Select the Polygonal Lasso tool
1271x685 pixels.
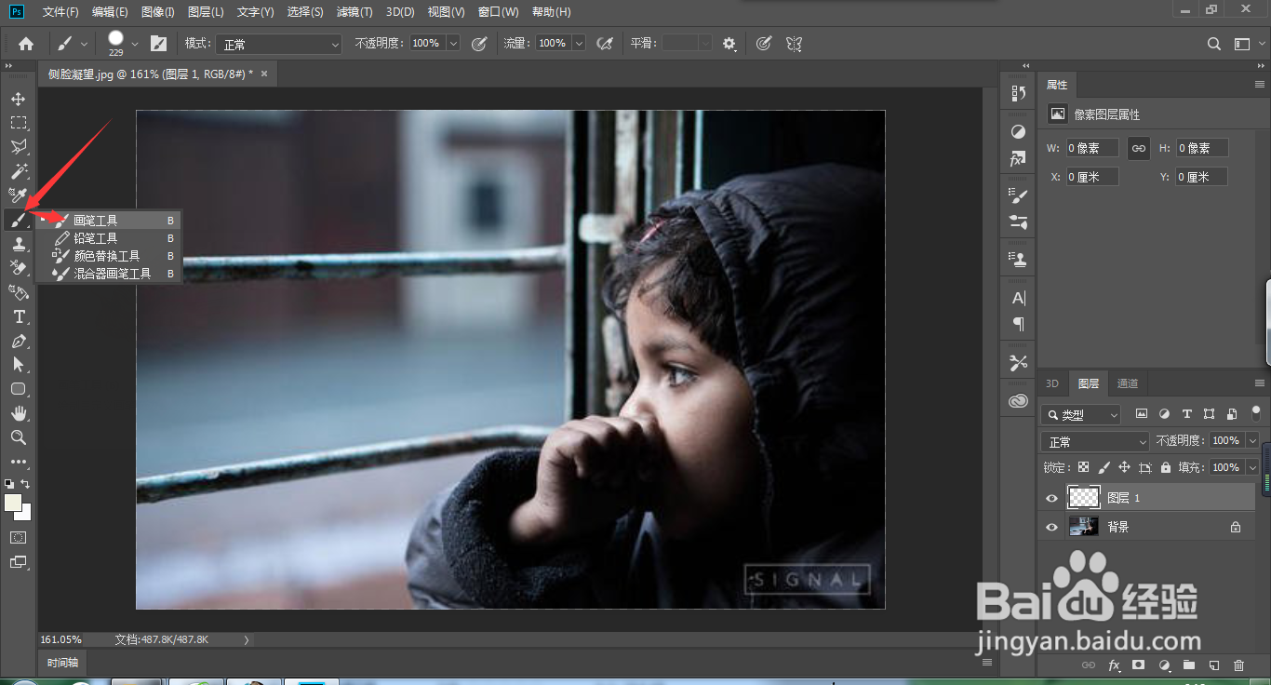click(18, 147)
